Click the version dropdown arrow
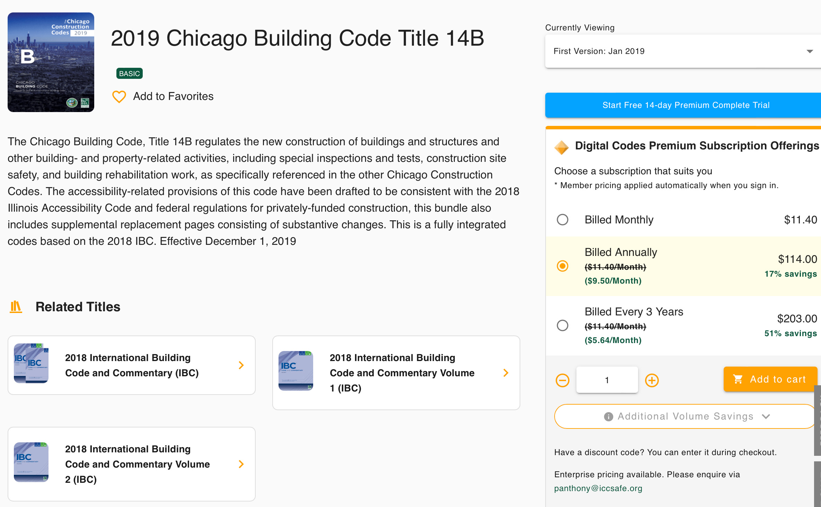821x507 pixels. (810, 51)
